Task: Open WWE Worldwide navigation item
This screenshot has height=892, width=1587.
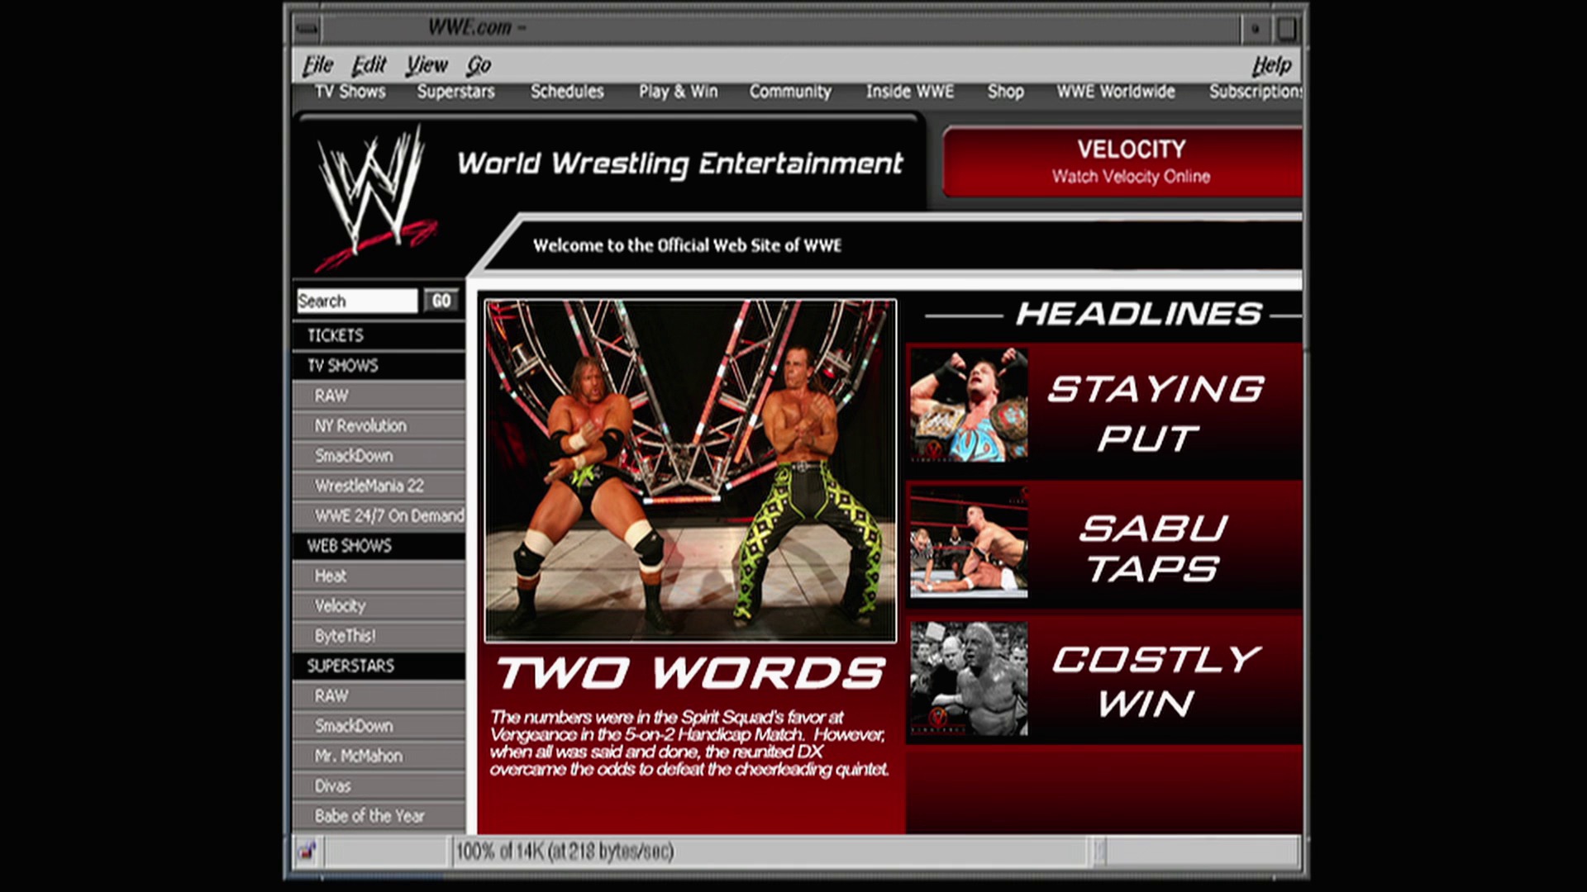Action: tap(1115, 92)
